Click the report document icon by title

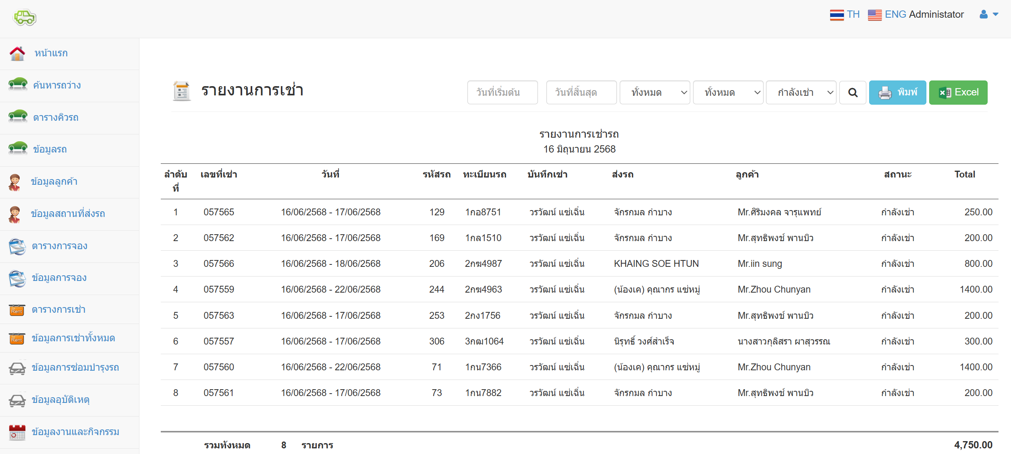pos(182,91)
